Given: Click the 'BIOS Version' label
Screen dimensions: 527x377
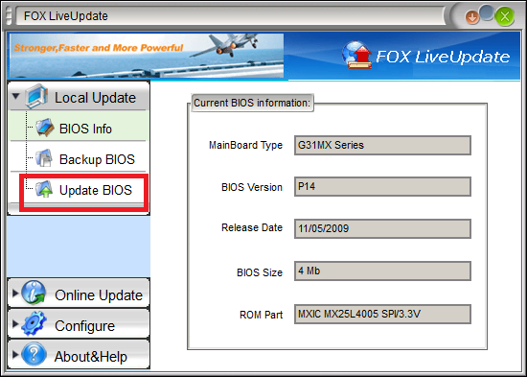Looking at the screenshot, I should point(252,187).
